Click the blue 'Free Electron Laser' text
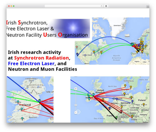Screen dimensions: 156x132 pos(31,64)
